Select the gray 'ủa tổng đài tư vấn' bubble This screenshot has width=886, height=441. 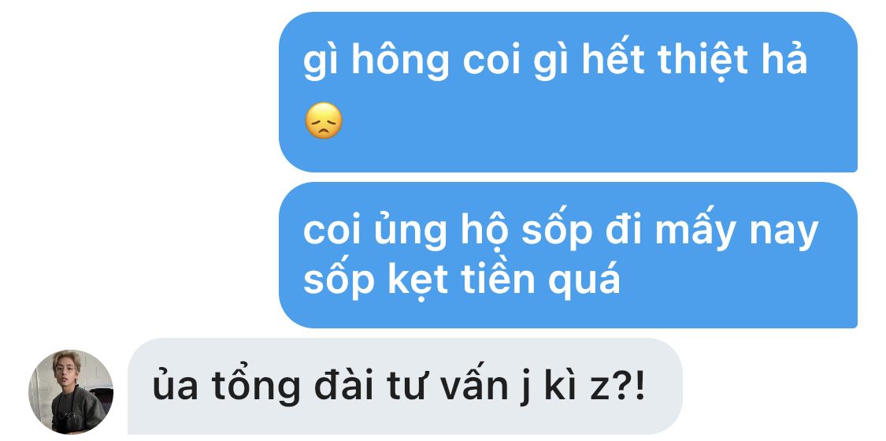click(x=405, y=386)
